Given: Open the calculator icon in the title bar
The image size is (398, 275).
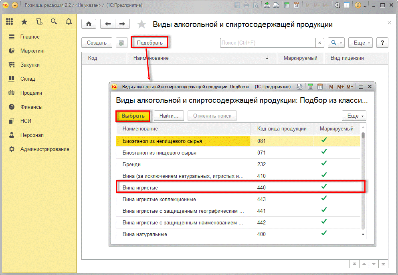Looking at the screenshot, I should (286, 6).
